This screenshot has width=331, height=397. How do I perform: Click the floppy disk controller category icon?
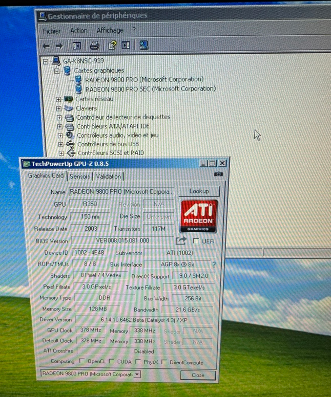(x=69, y=118)
